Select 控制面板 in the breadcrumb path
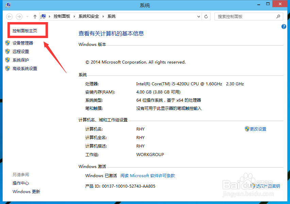Screen dimensions: 290x204 pos(62,16)
